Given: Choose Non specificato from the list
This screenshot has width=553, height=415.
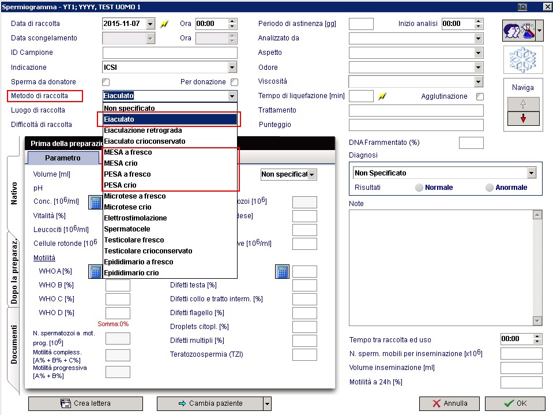Looking at the screenshot, I should (170, 109).
